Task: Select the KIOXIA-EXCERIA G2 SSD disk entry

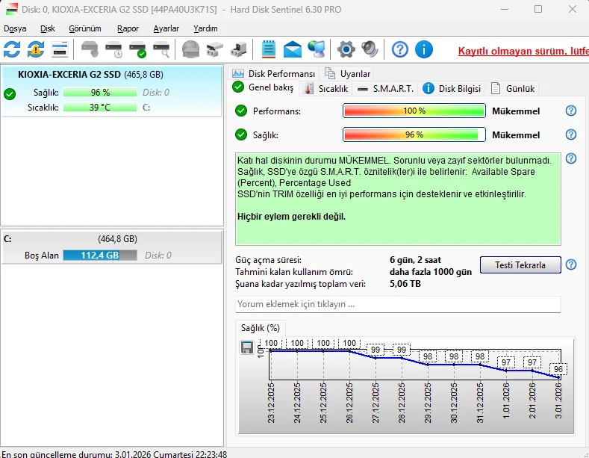Action: pyautogui.click(x=111, y=90)
